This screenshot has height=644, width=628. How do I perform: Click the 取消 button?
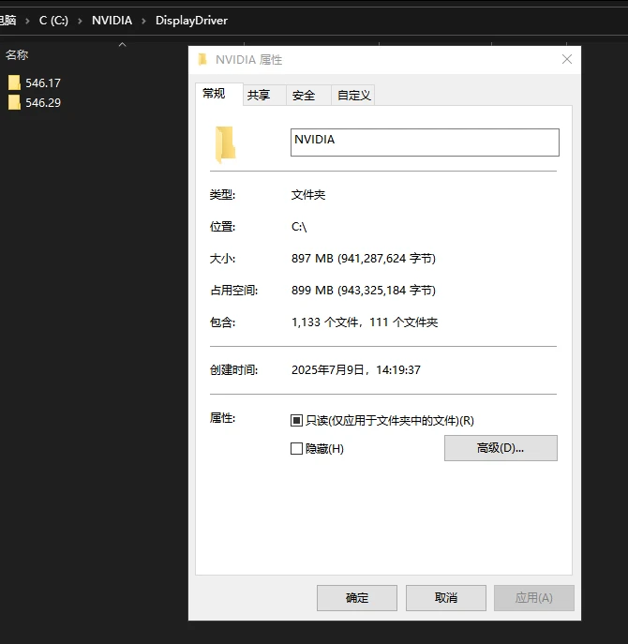[x=445, y=597]
